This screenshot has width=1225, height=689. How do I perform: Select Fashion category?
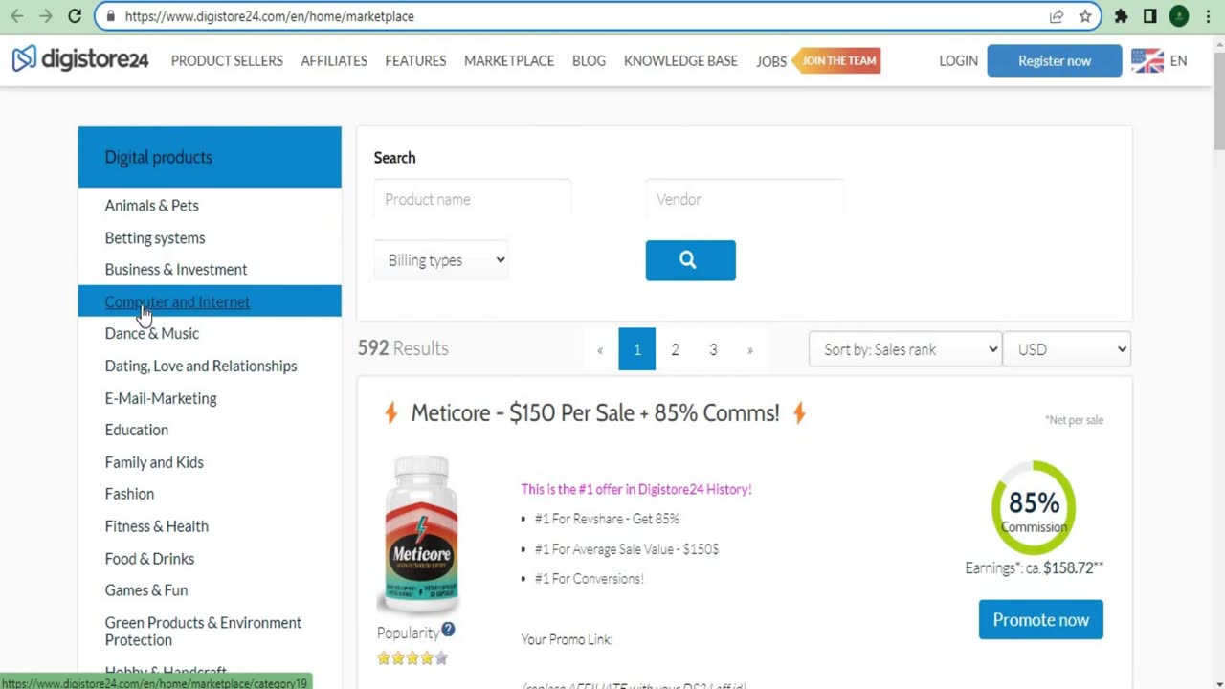pyautogui.click(x=129, y=494)
